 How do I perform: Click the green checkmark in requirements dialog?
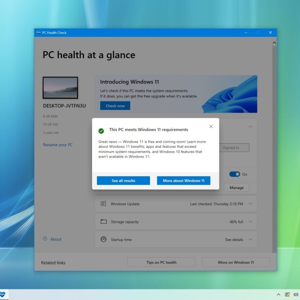pos(101,131)
